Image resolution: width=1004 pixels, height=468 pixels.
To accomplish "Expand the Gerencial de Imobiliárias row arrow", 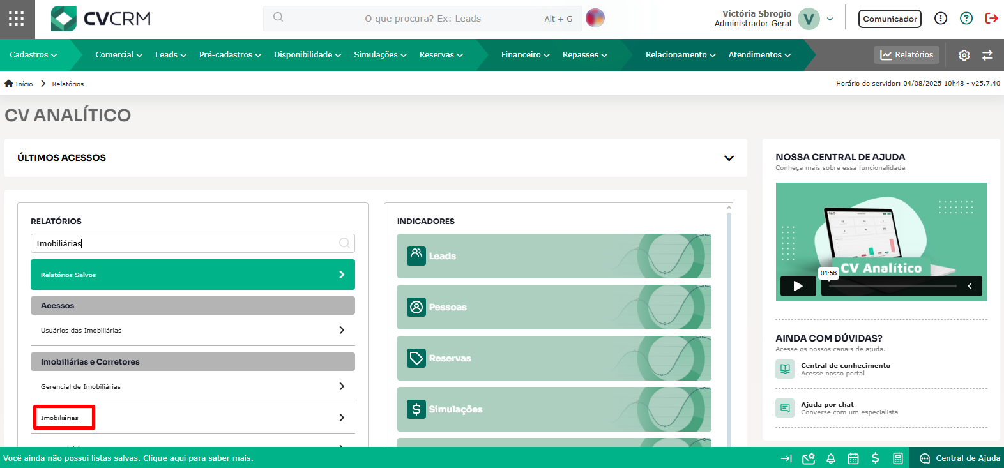I will pyautogui.click(x=342, y=386).
